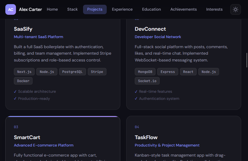Switch to the Achievements section
The image size is (248, 161).
pyautogui.click(x=184, y=9)
